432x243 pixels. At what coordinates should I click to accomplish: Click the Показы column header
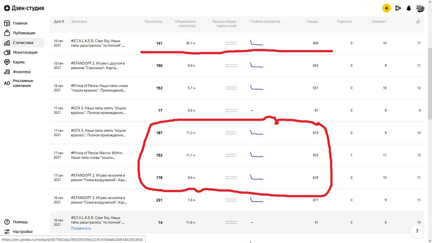click(312, 22)
